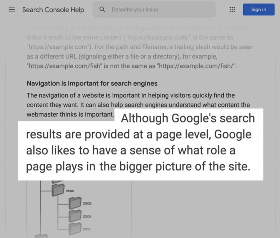Open the Google apps grid
This screenshot has width=280, height=238.
(x=232, y=10)
